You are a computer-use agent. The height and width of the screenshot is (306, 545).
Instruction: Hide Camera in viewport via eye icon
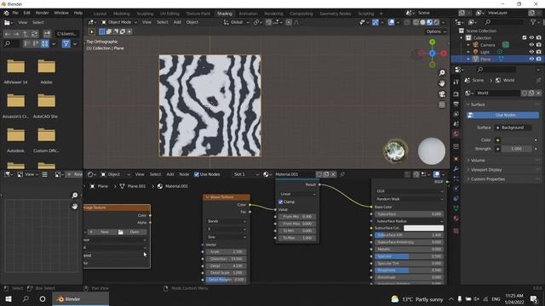531,45
